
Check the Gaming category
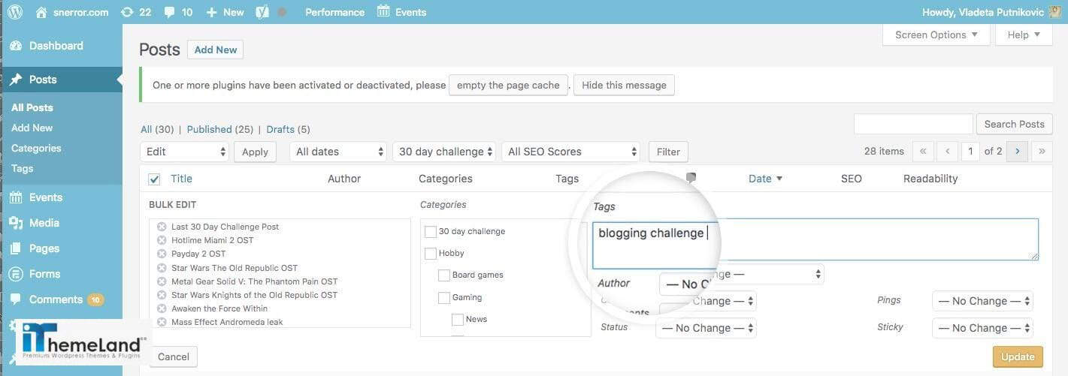tap(444, 297)
